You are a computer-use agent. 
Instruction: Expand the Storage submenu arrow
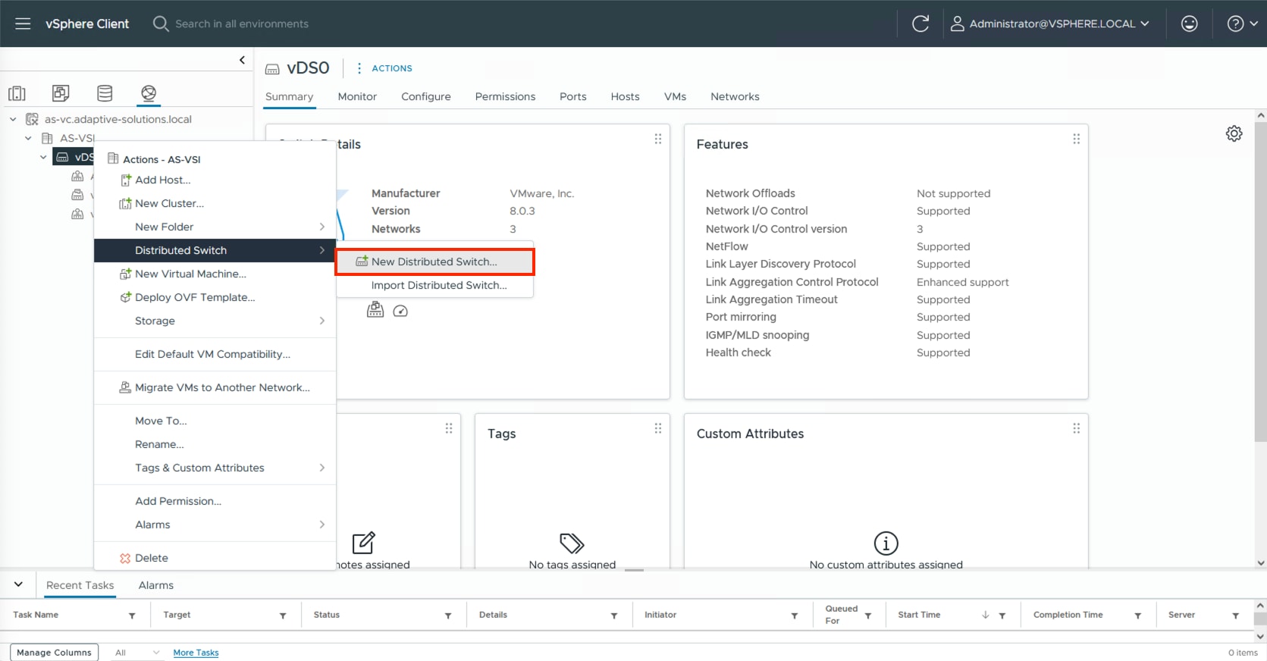pyautogui.click(x=322, y=321)
